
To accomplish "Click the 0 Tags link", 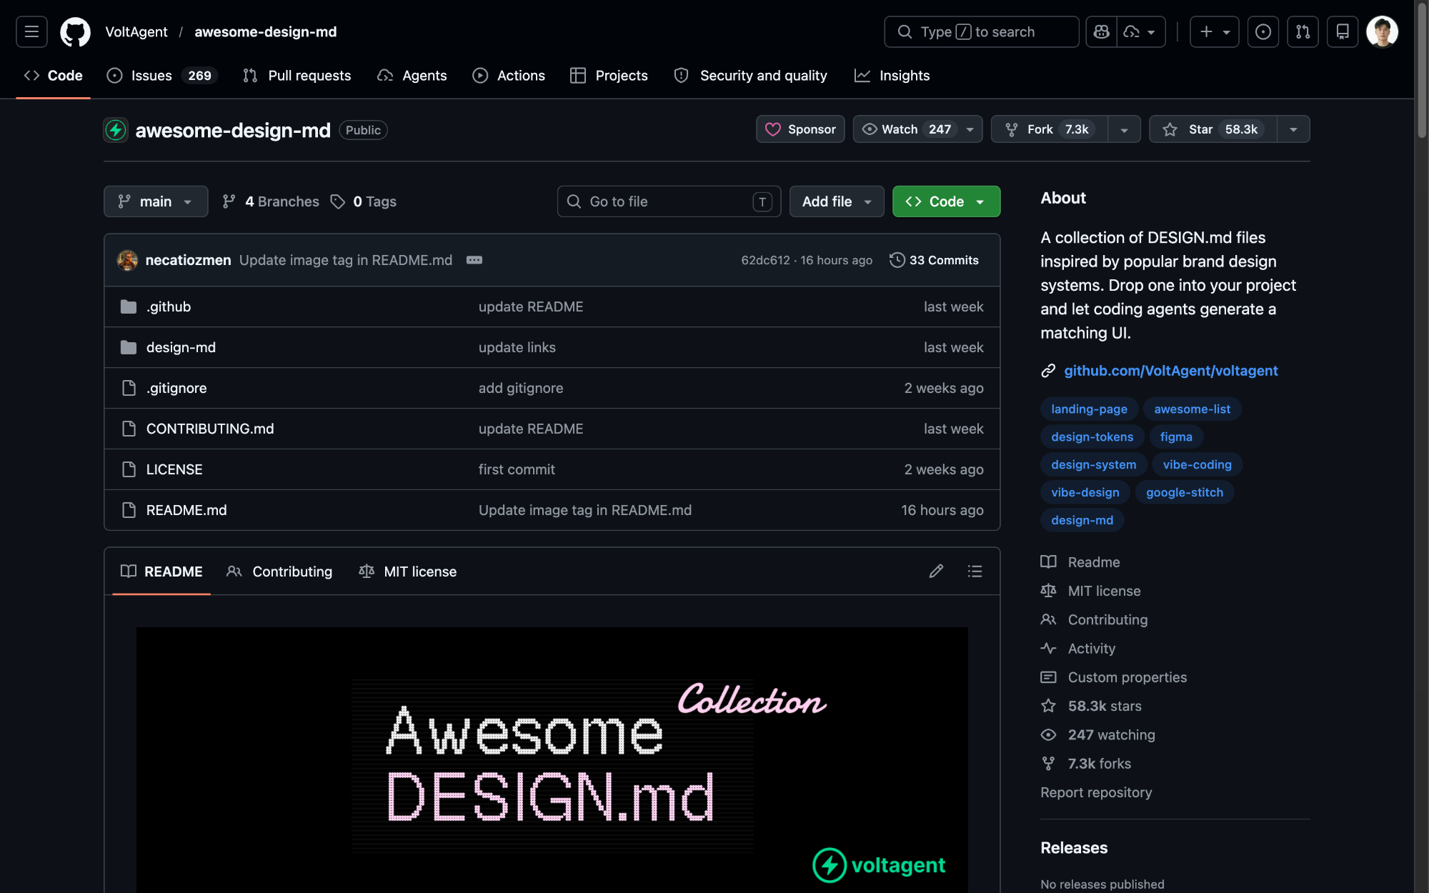I will [364, 201].
